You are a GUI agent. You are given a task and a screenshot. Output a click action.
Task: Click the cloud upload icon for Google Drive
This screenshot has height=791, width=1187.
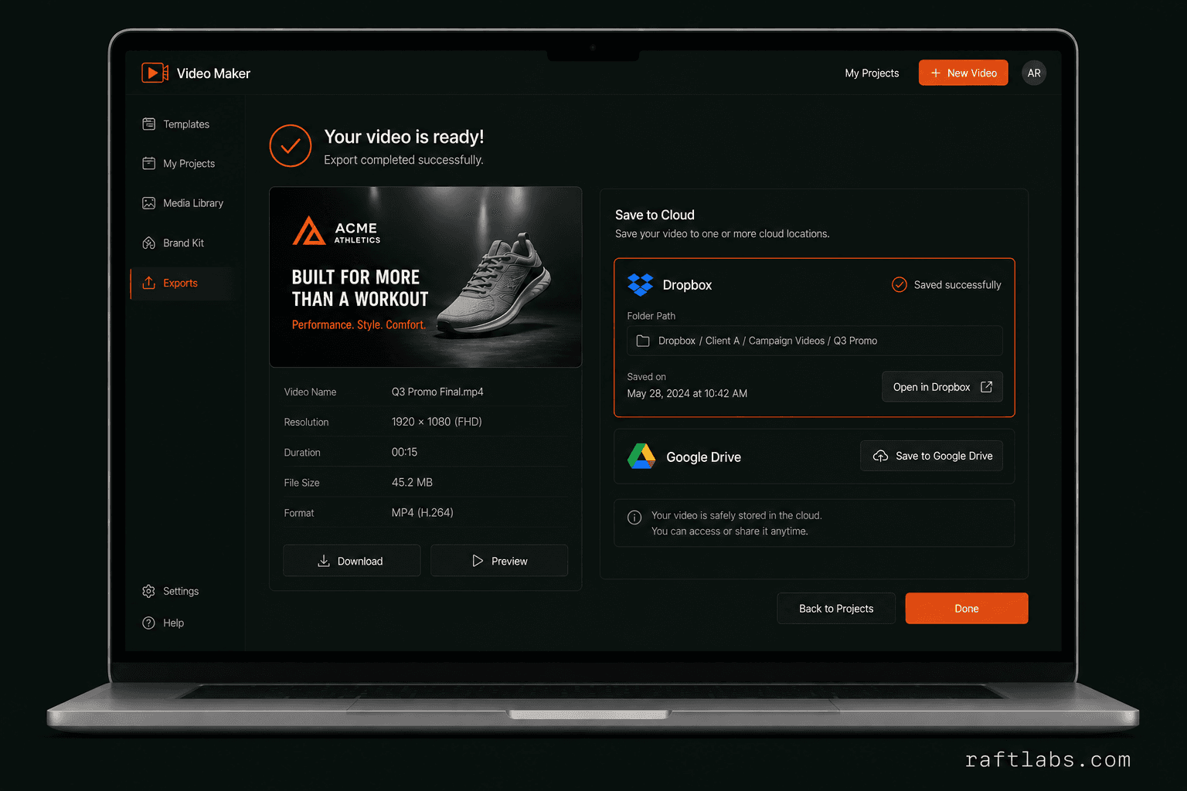point(880,456)
